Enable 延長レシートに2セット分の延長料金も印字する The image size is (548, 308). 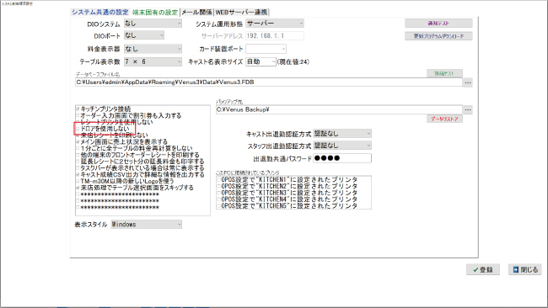click(x=78, y=162)
